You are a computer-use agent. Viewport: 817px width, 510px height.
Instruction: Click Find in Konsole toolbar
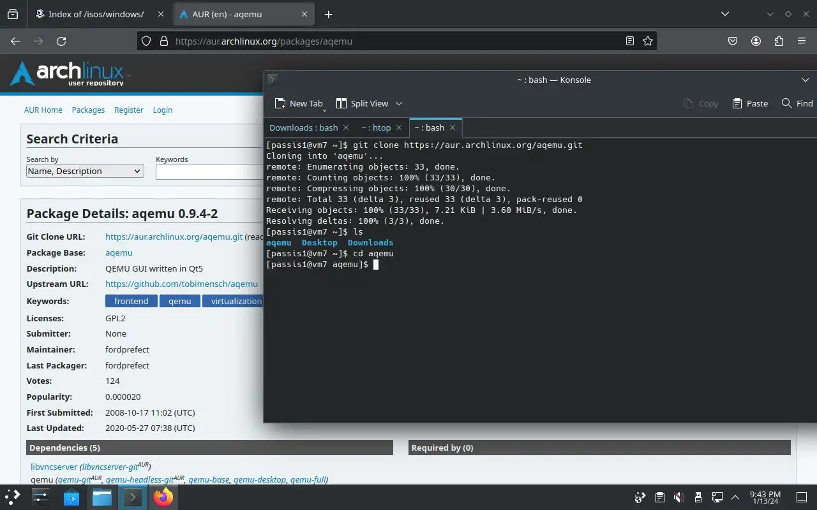798,103
